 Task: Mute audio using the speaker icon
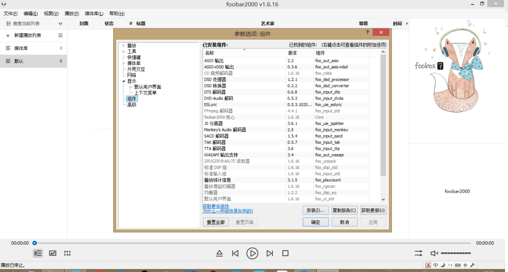[434, 253]
